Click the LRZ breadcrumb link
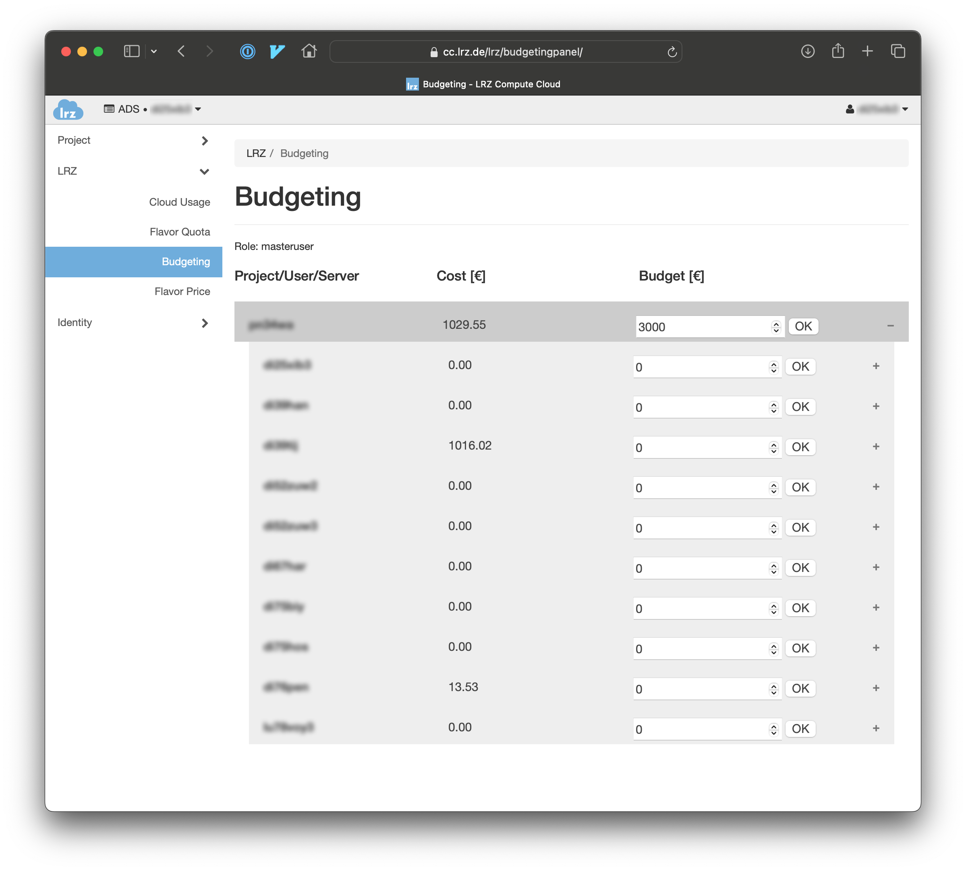The width and height of the screenshot is (966, 871). [256, 153]
